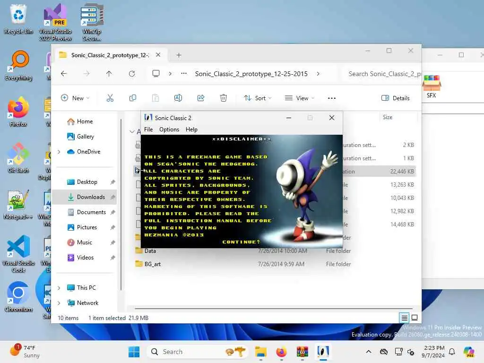Switch to large icons view layout
Viewport: 484px width, 363px height.
415,318
